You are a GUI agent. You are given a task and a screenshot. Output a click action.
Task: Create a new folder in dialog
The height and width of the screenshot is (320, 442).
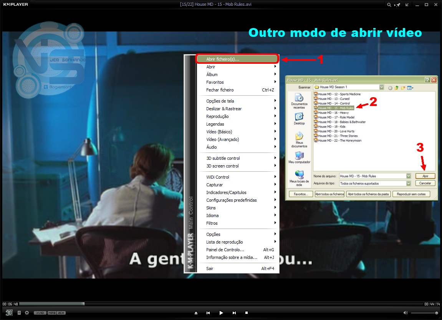(x=403, y=88)
